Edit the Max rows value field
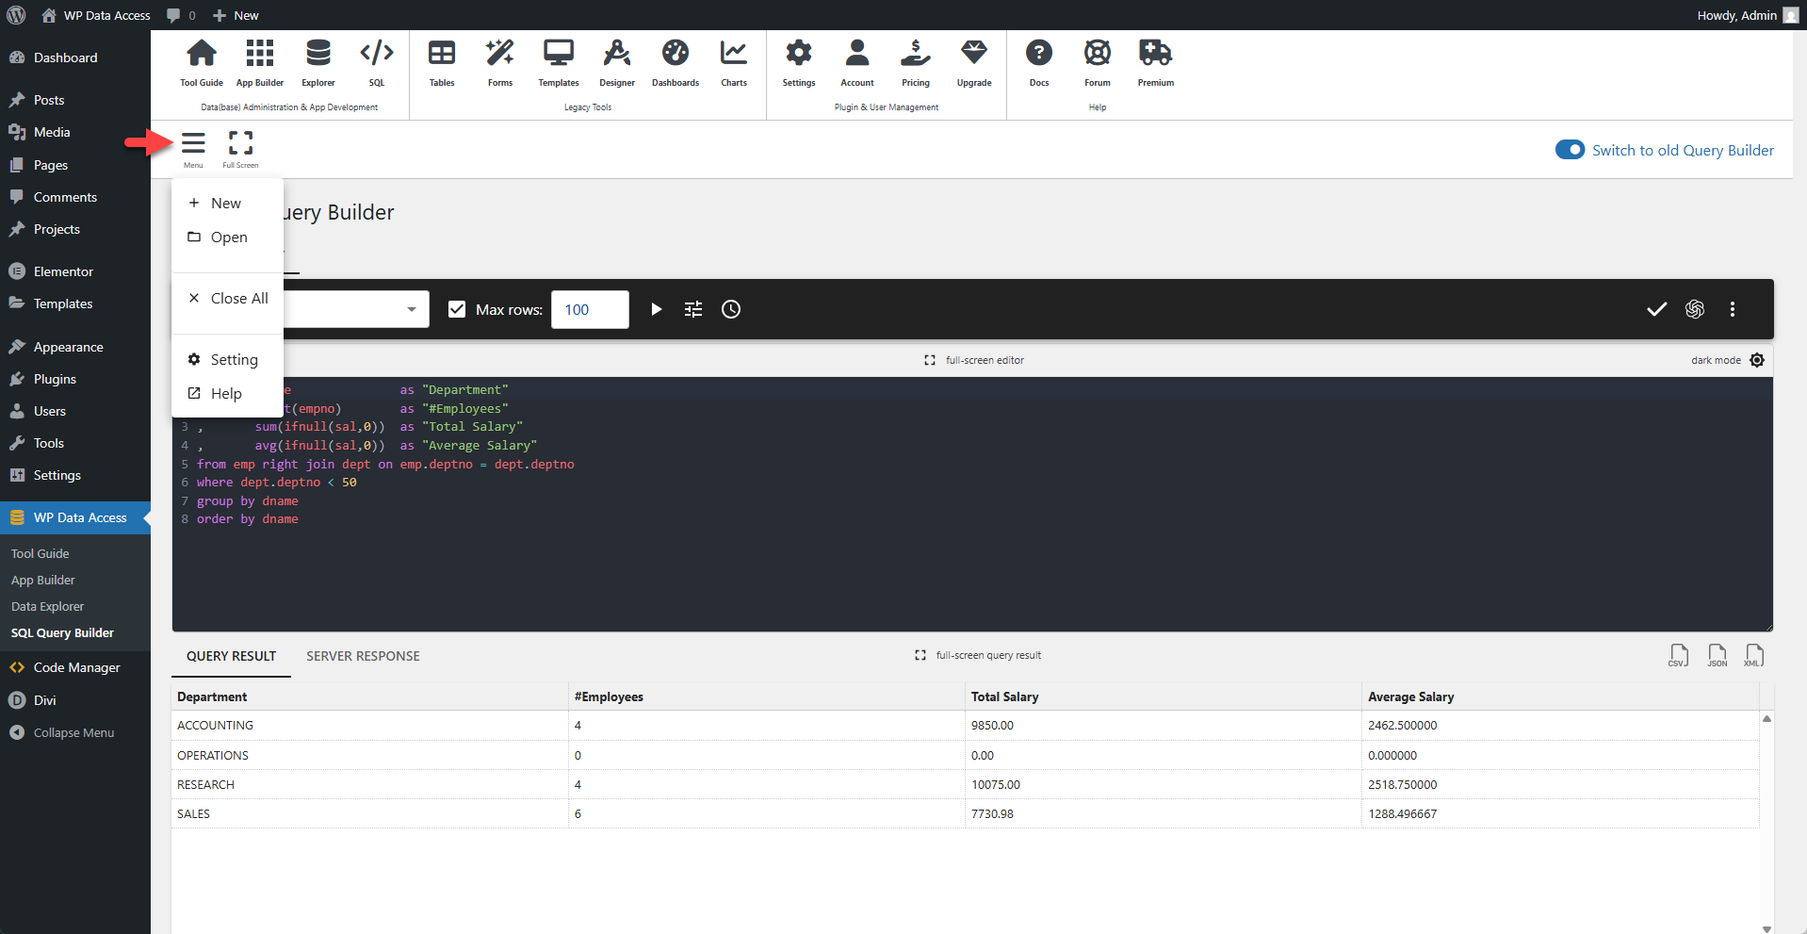The image size is (1807, 934). pyautogui.click(x=590, y=309)
